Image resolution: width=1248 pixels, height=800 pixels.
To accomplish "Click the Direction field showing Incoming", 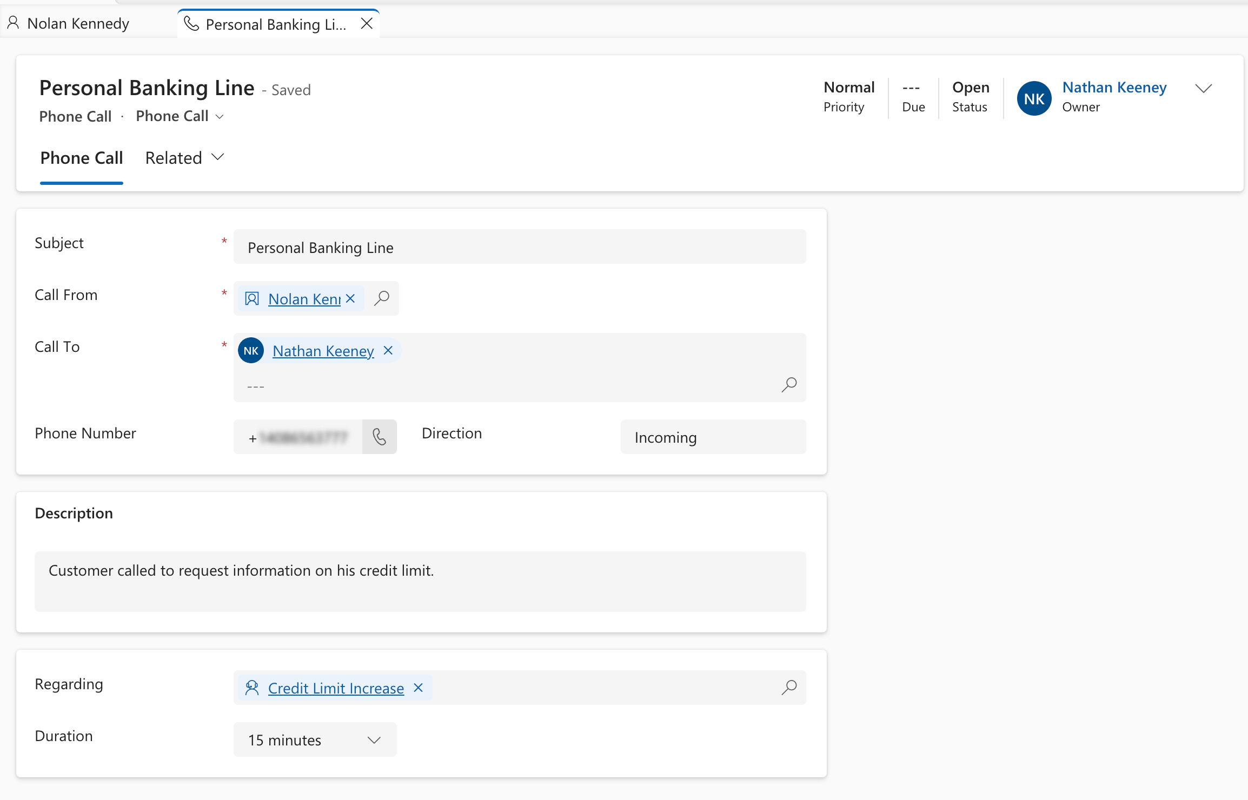I will [713, 437].
